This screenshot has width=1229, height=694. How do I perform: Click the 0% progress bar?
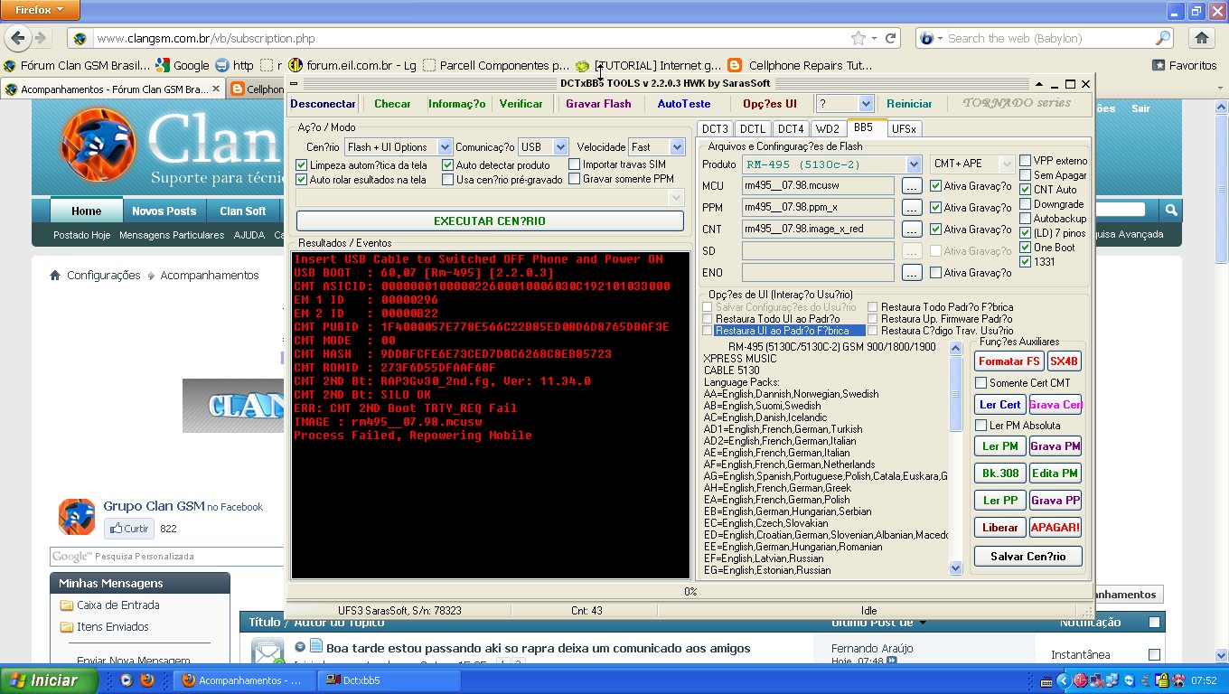(x=690, y=592)
